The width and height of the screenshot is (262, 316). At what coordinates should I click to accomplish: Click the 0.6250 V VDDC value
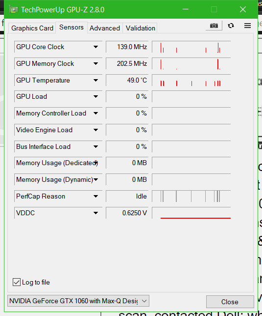(127, 213)
